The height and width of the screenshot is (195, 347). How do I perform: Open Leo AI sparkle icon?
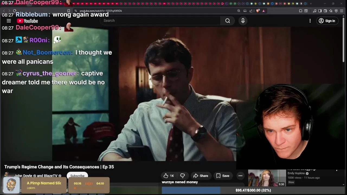pyautogui.click(x=331, y=11)
